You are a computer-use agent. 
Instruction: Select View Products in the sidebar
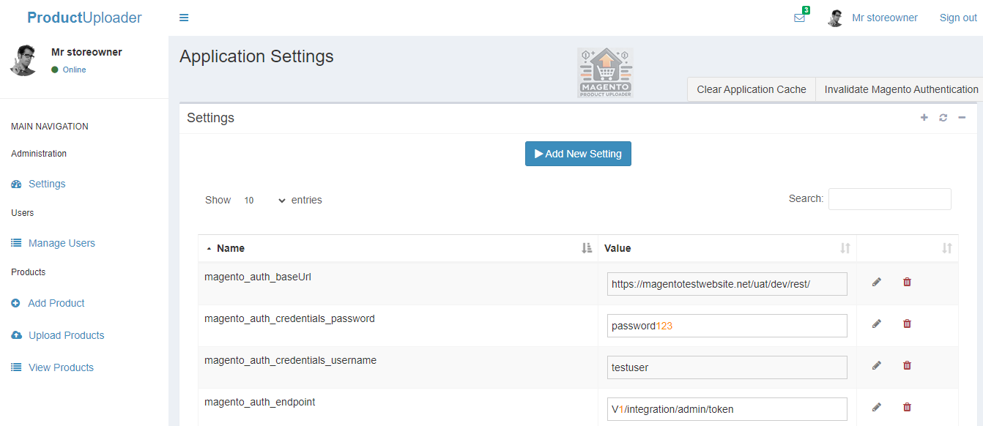[61, 367]
